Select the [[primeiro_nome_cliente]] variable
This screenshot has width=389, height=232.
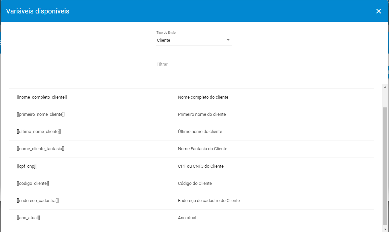click(x=41, y=114)
